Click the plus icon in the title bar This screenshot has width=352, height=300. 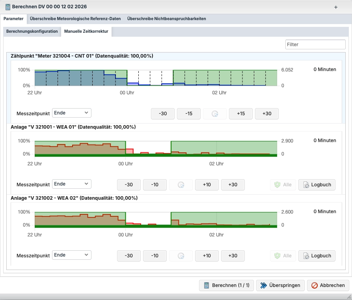pos(336,7)
